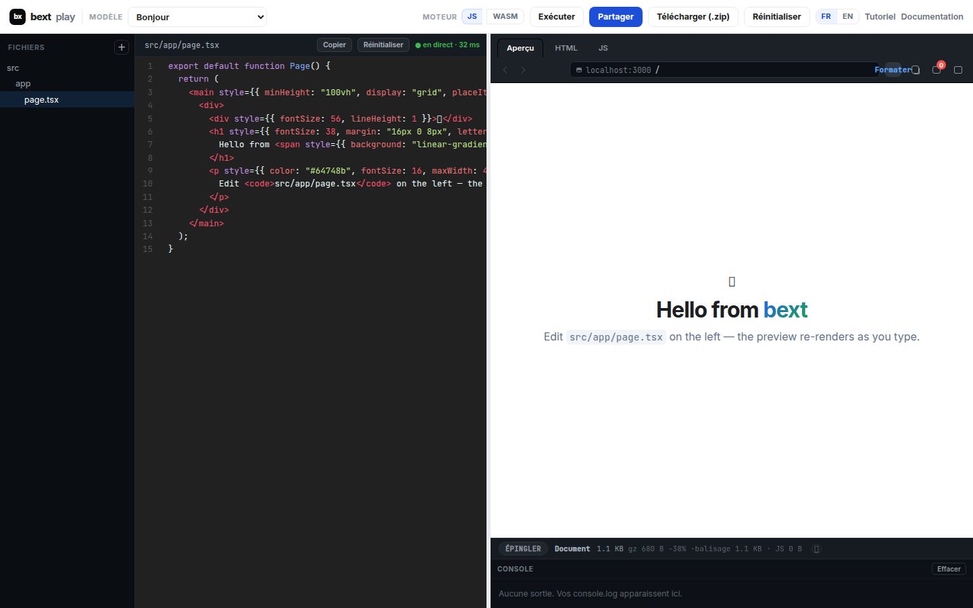
Task: Click 'gz 680 B' in the stats bar
Action: pos(646,549)
